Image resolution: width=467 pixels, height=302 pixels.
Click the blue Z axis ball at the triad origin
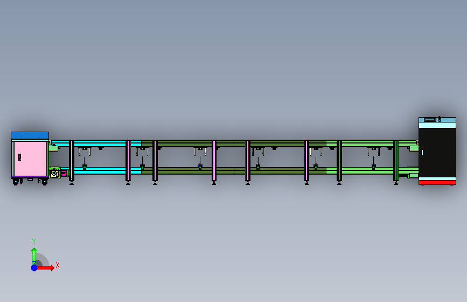[x=34, y=268]
